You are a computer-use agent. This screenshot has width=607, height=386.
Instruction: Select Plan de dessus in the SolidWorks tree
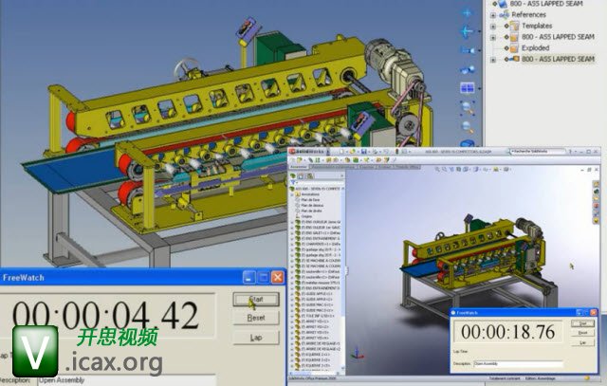(312, 206)
